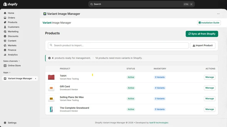Click the Online Store storefront icon
Viewport: 227px width, 127px height.
click(5, 65)
